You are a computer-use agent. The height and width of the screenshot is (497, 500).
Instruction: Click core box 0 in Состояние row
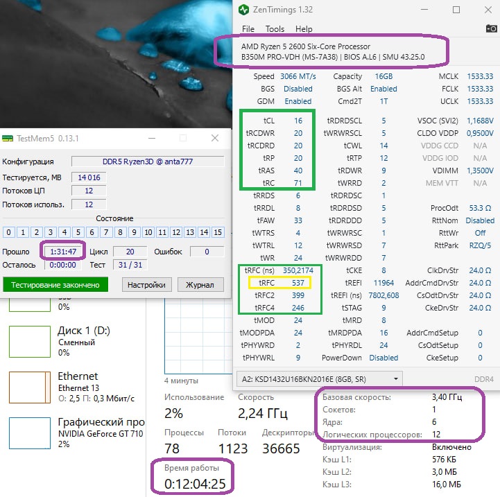point(8,232)
